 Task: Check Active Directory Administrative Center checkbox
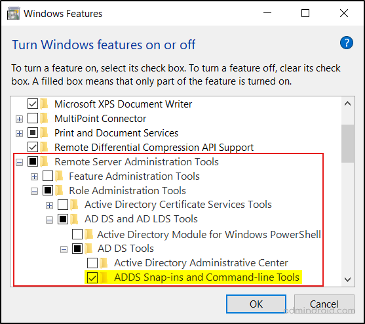pyautogui.click(x=92, y=263)
